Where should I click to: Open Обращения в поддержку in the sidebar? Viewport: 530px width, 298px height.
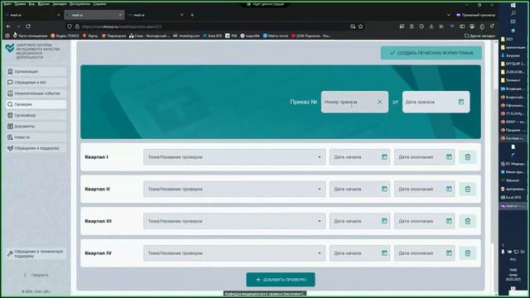point(36,148)
